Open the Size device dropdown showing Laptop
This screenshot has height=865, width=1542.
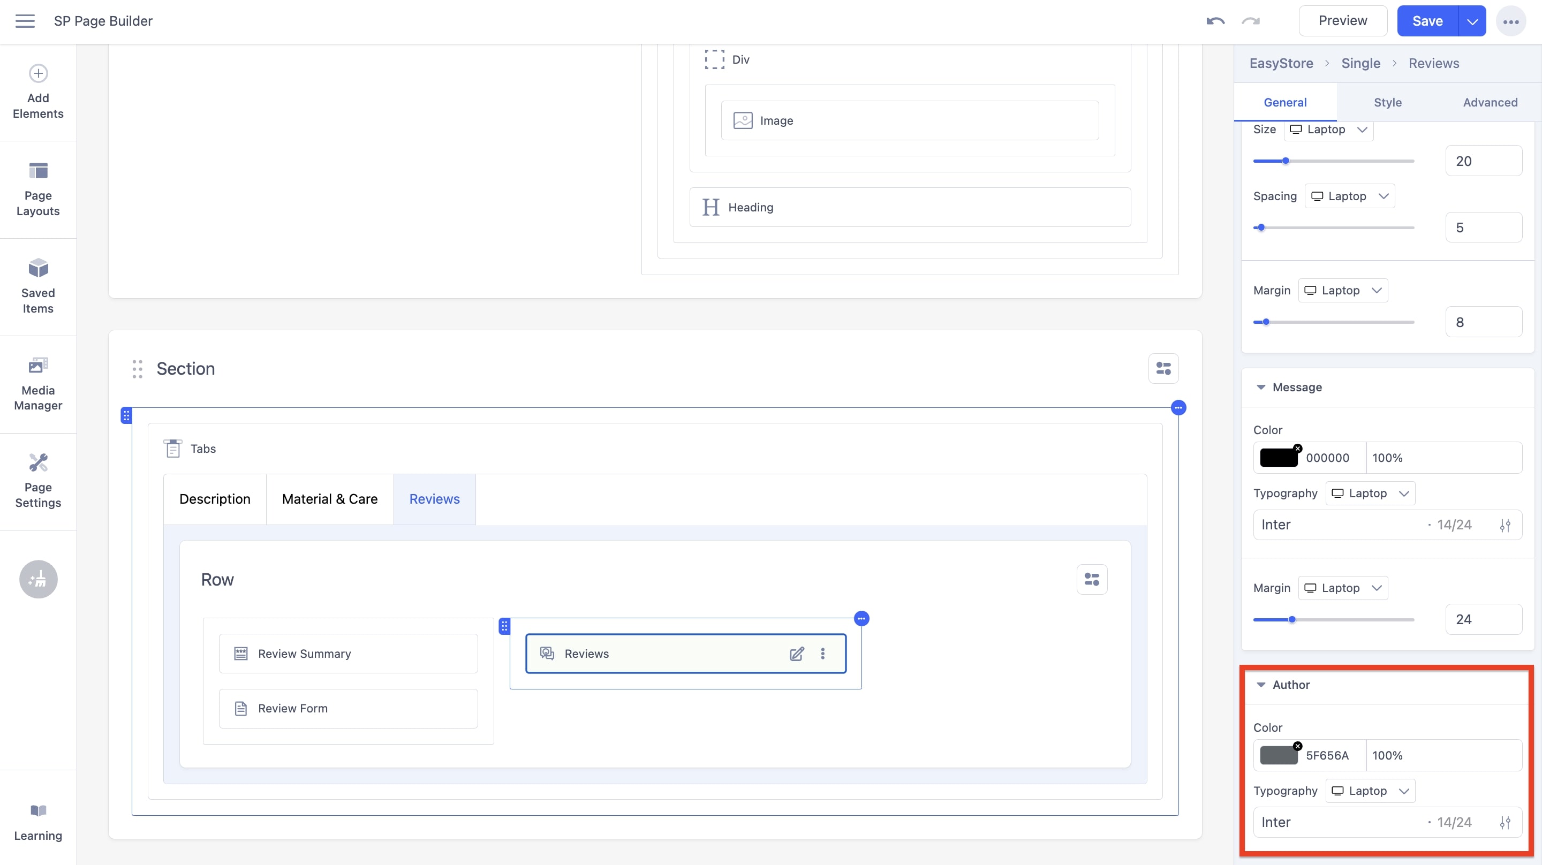pyautogui.click(x=1328, y=130)
